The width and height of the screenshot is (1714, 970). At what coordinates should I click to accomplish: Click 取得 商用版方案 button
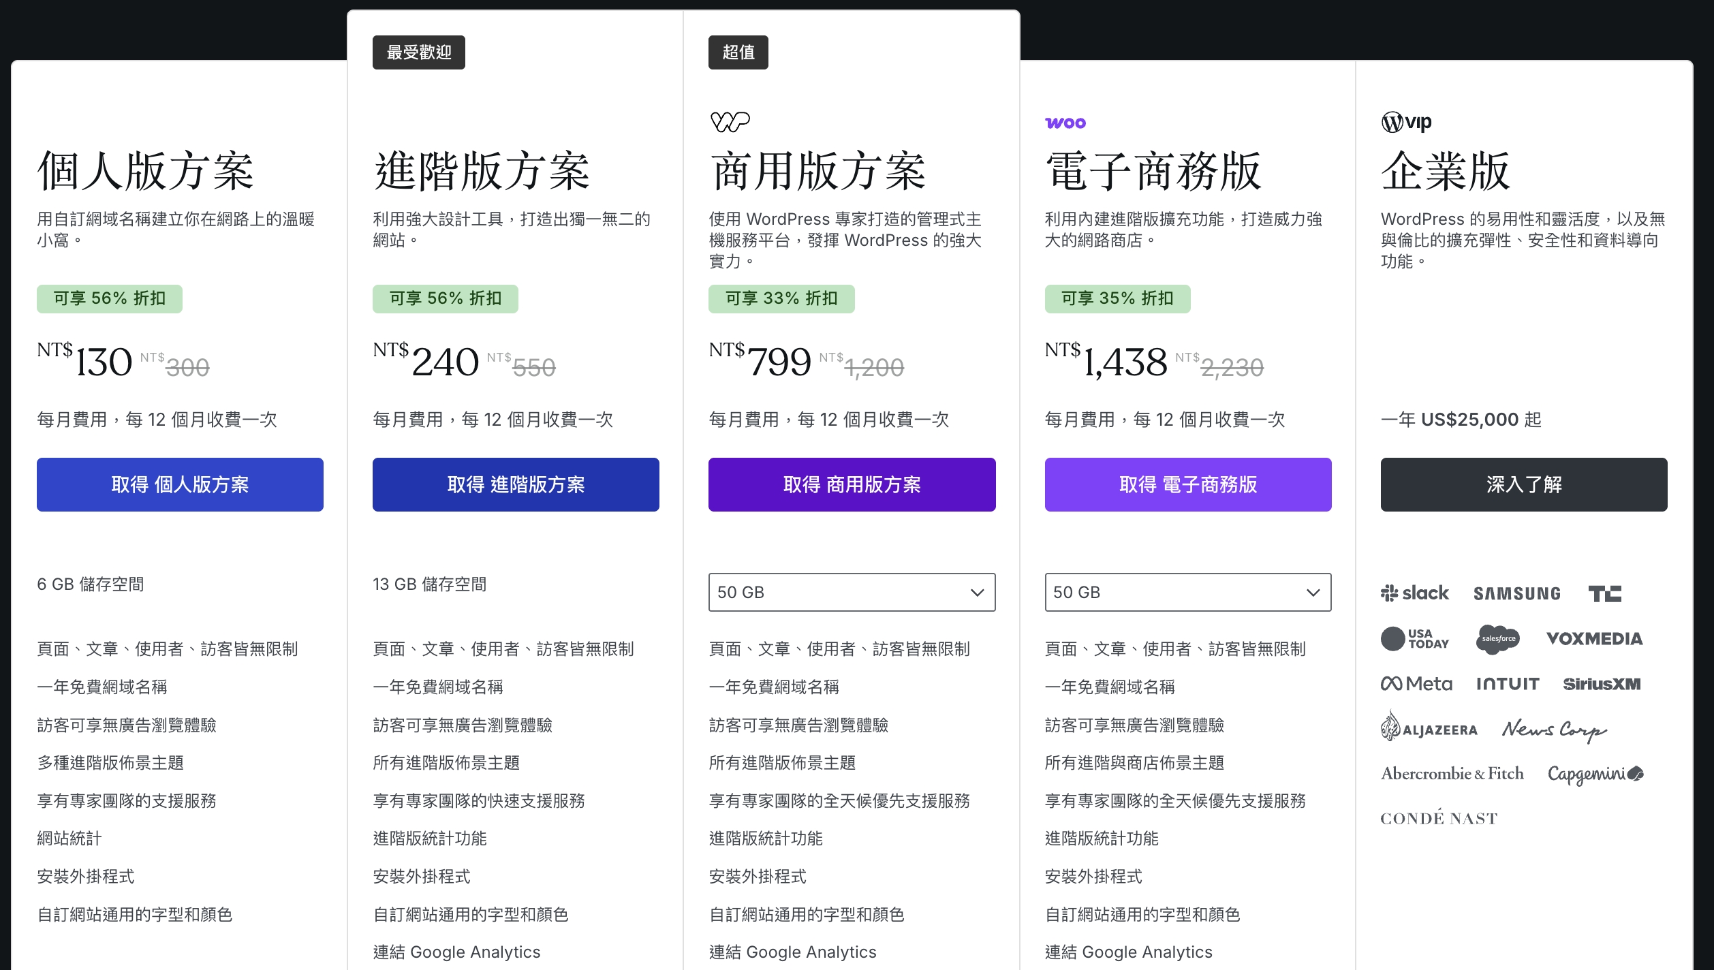852,484
